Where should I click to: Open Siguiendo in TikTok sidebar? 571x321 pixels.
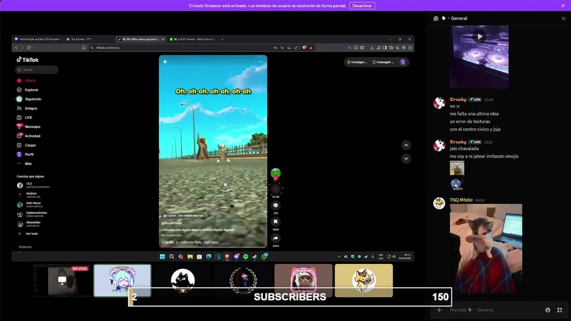click(x=29, y=99)
